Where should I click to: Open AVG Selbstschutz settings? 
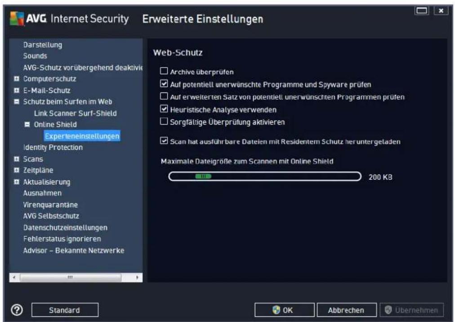pyautogui.click(x=51, y=216)
